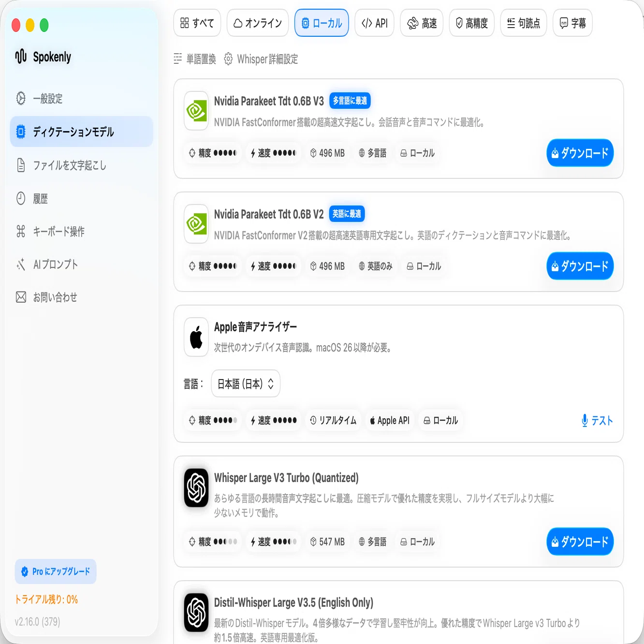The image size is (644, 644).
Task: Click Proにアップグレード button
Action: [56, 571]
